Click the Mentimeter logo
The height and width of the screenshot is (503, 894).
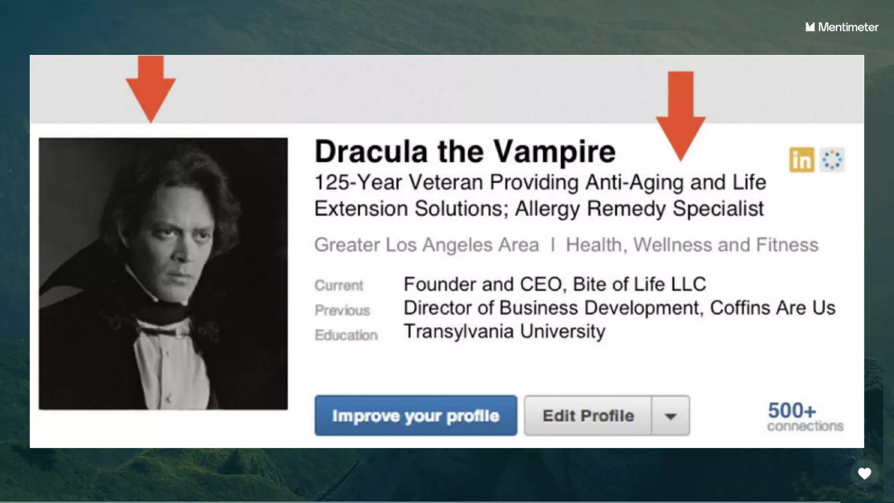842,27
